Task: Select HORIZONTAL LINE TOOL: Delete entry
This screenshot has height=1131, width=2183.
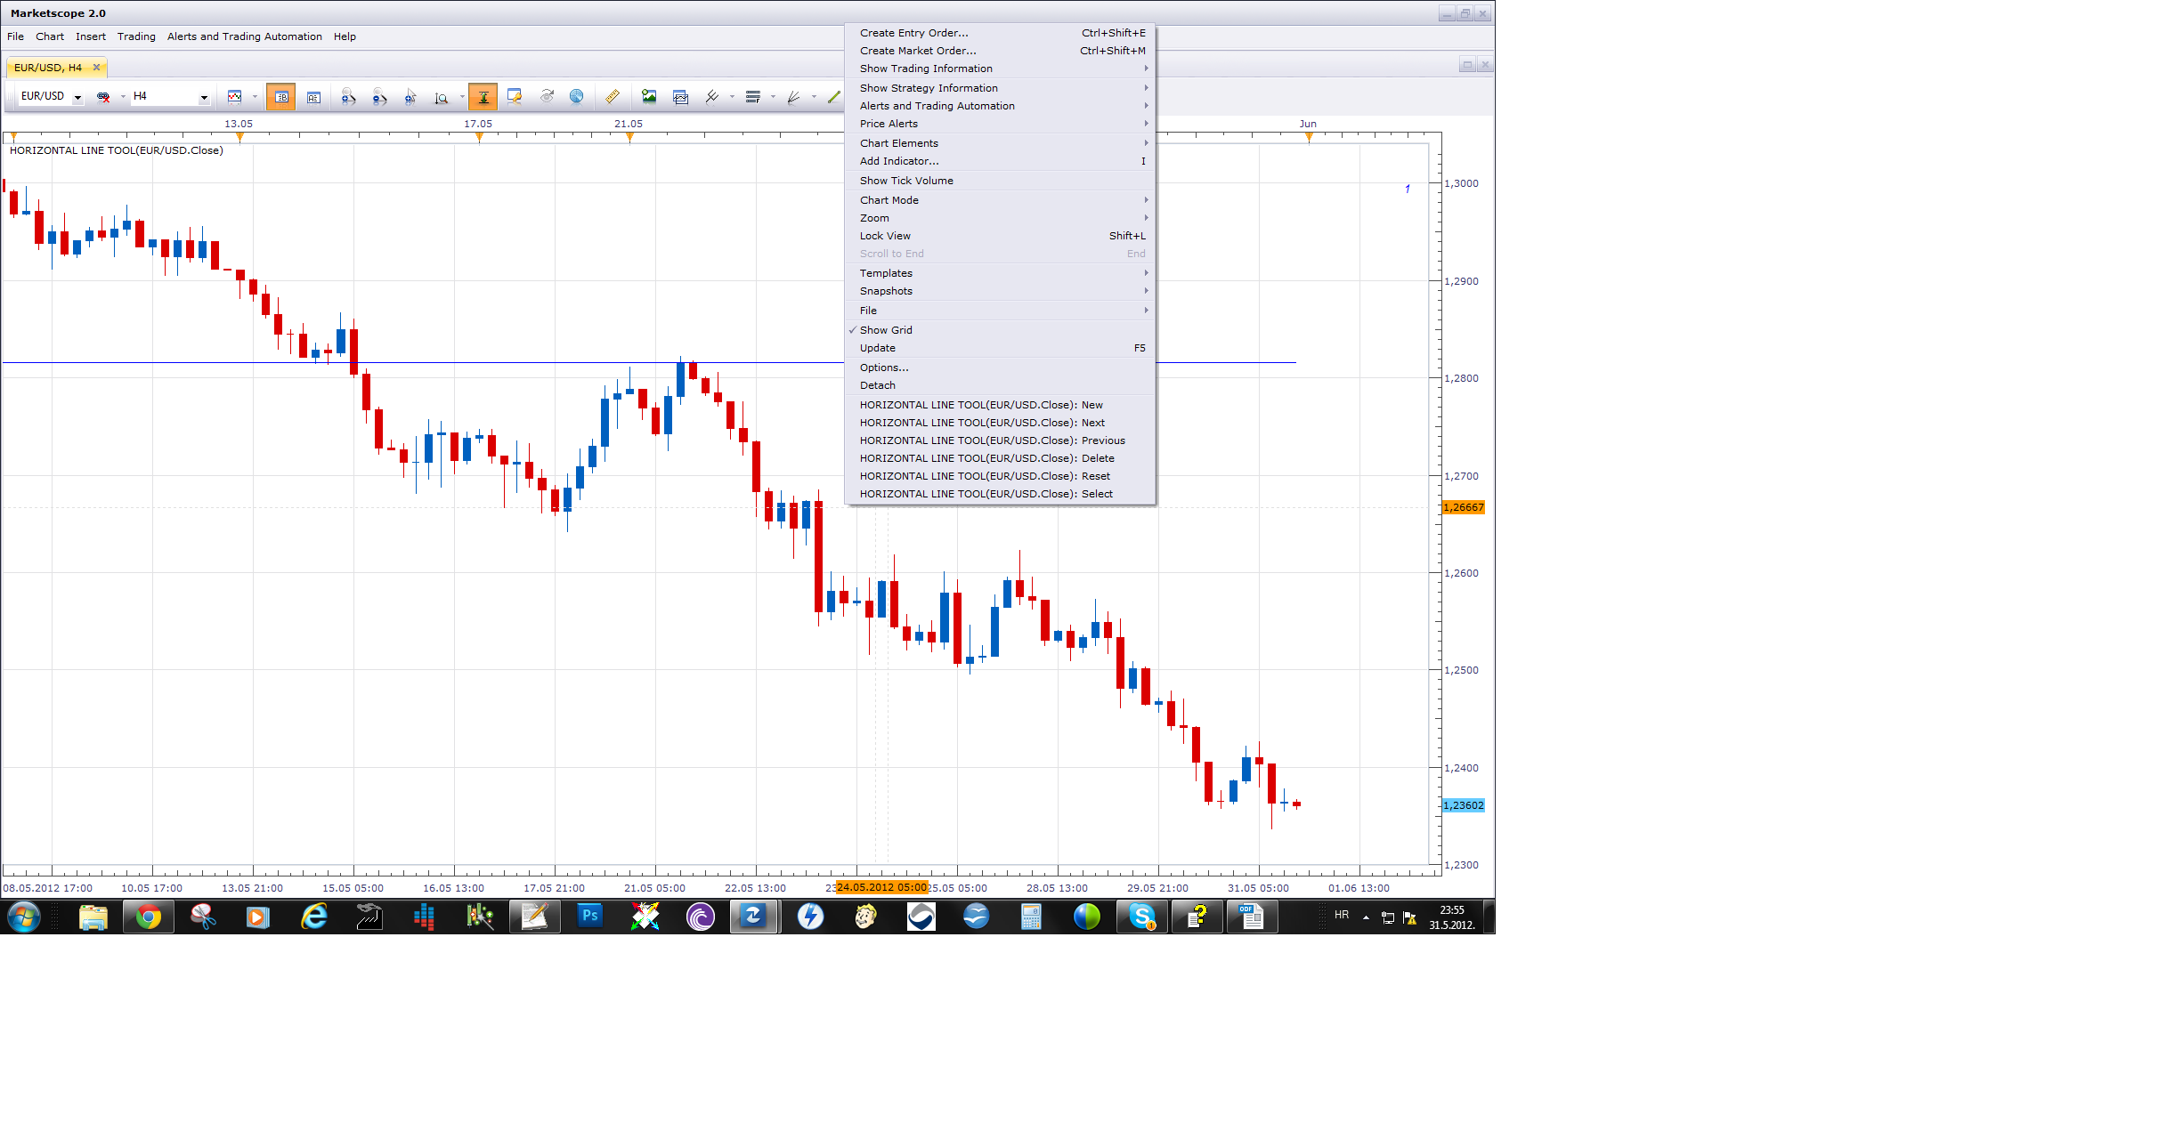Action: pos(1000,458)
